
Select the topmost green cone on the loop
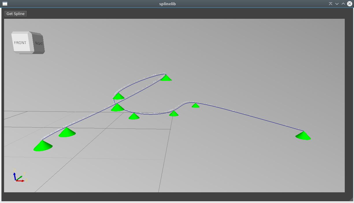(x=166, y=78)
